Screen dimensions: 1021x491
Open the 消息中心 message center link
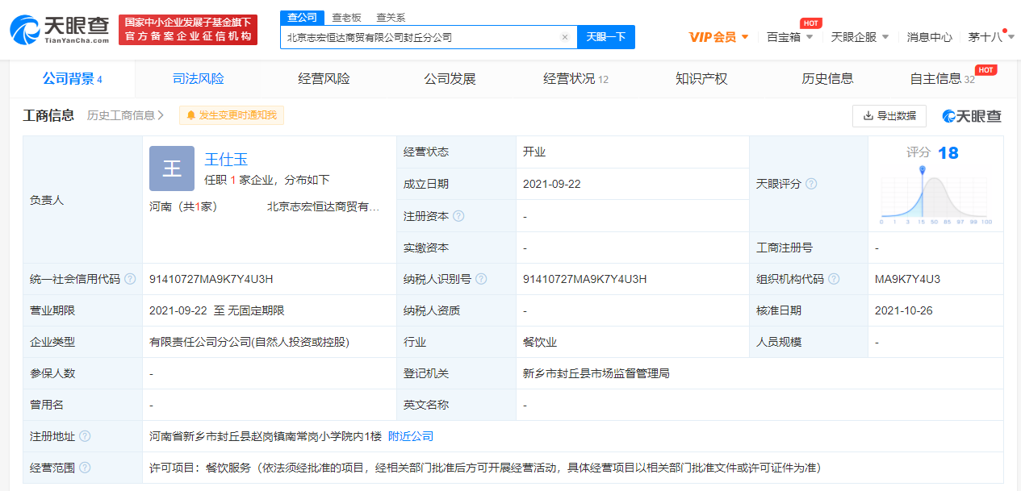[929, 37]
